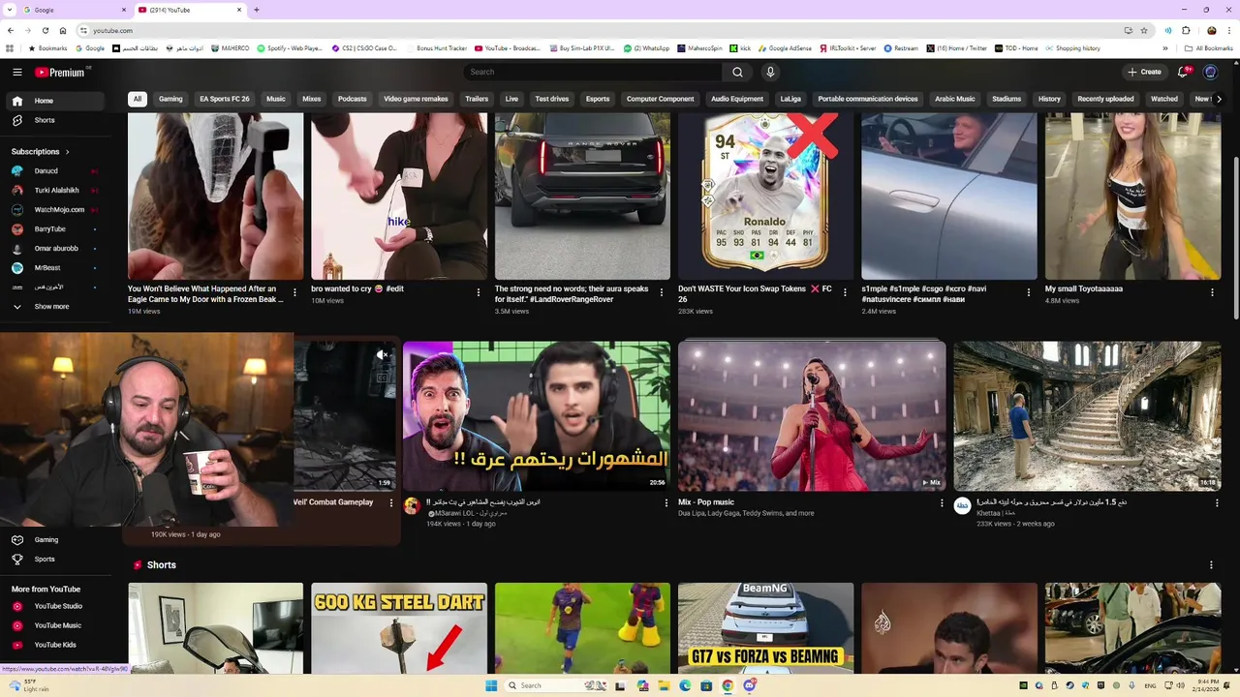This screenshot has width=1240, height=697.
Task: Bookmark this page with star icon
Action: (1144, 30)
